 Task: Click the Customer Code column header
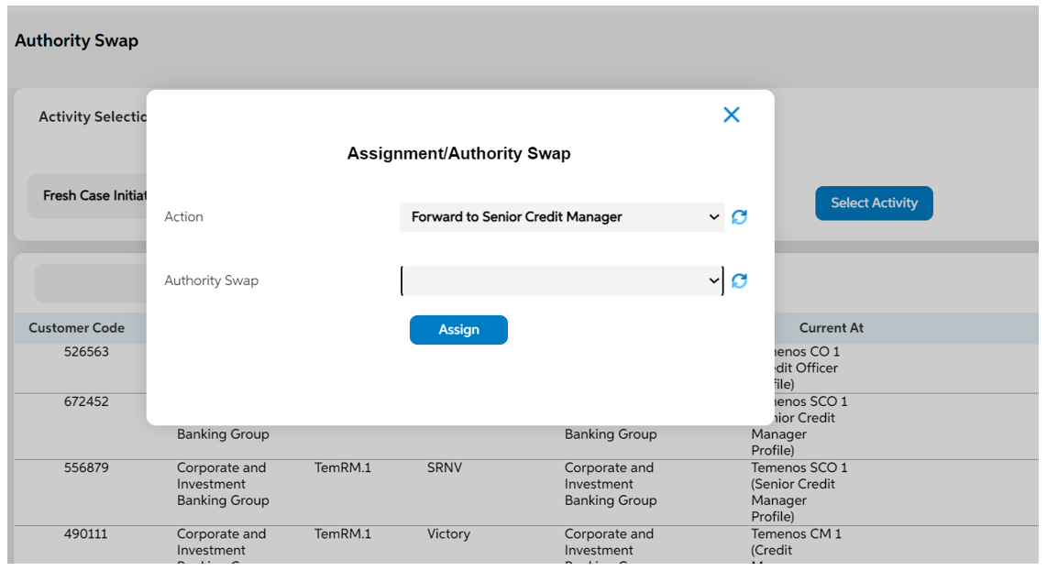(77, 328)
